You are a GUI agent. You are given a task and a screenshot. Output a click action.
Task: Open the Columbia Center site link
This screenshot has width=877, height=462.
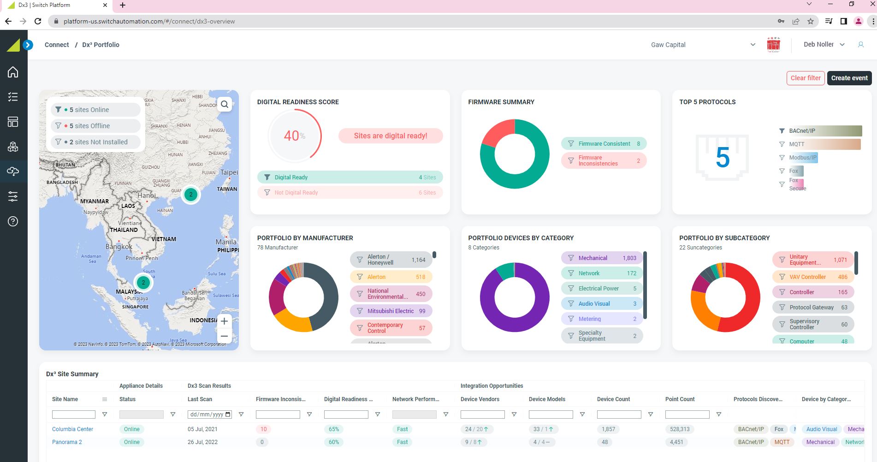coord(72,429)
